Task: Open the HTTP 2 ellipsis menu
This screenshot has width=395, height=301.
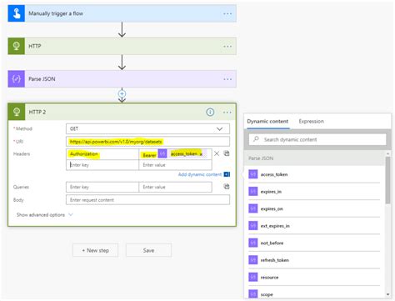Action: (x=227, y=113)
